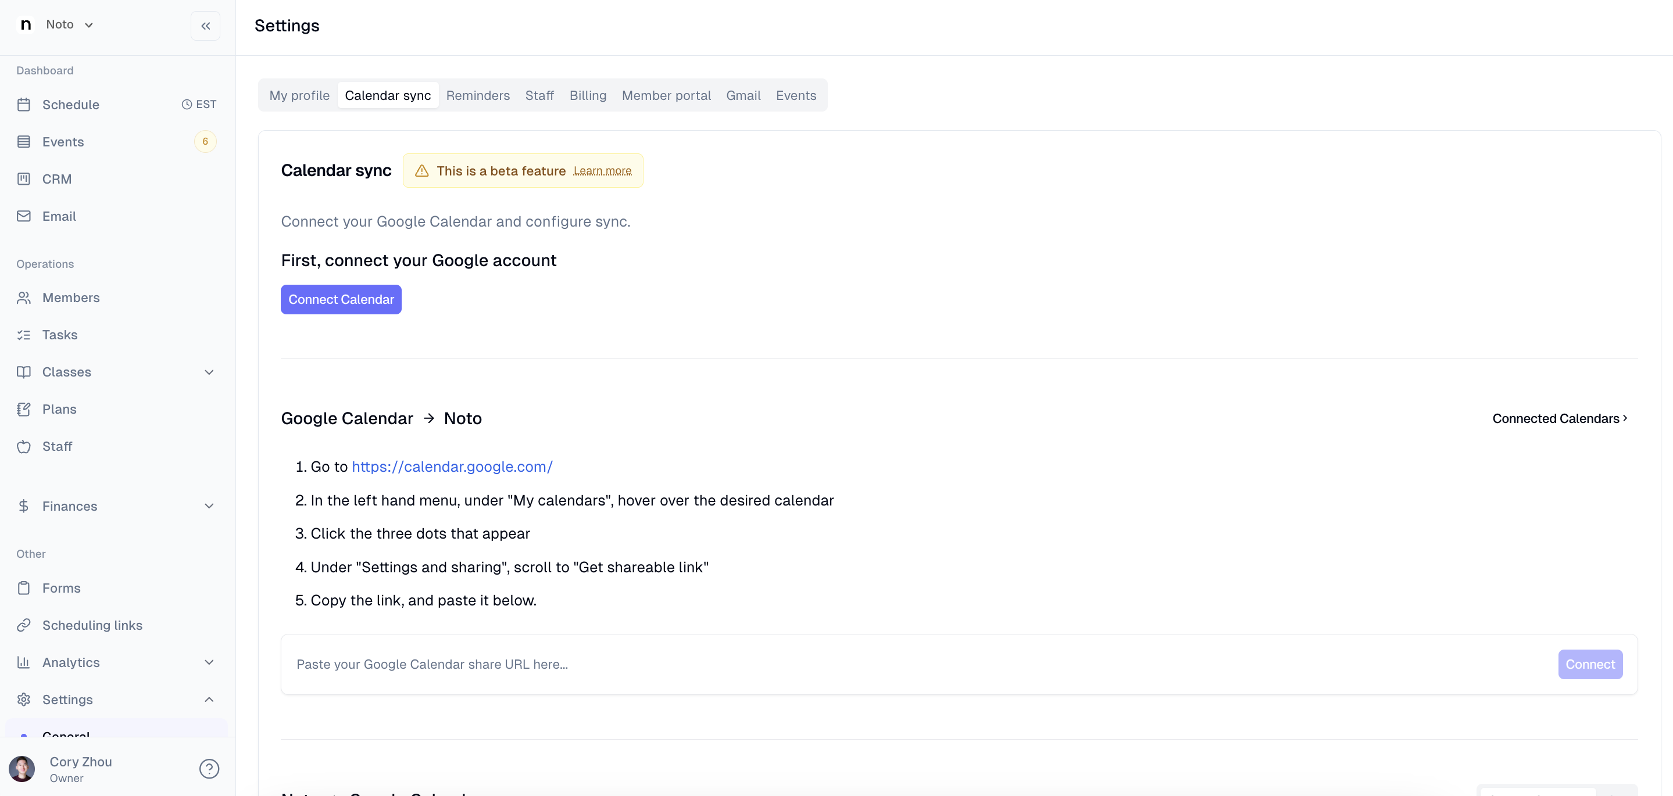Viewport: 1673px width, 796px height.
Task: Expand the Classes submenu chevron
Action: (209, 372)
